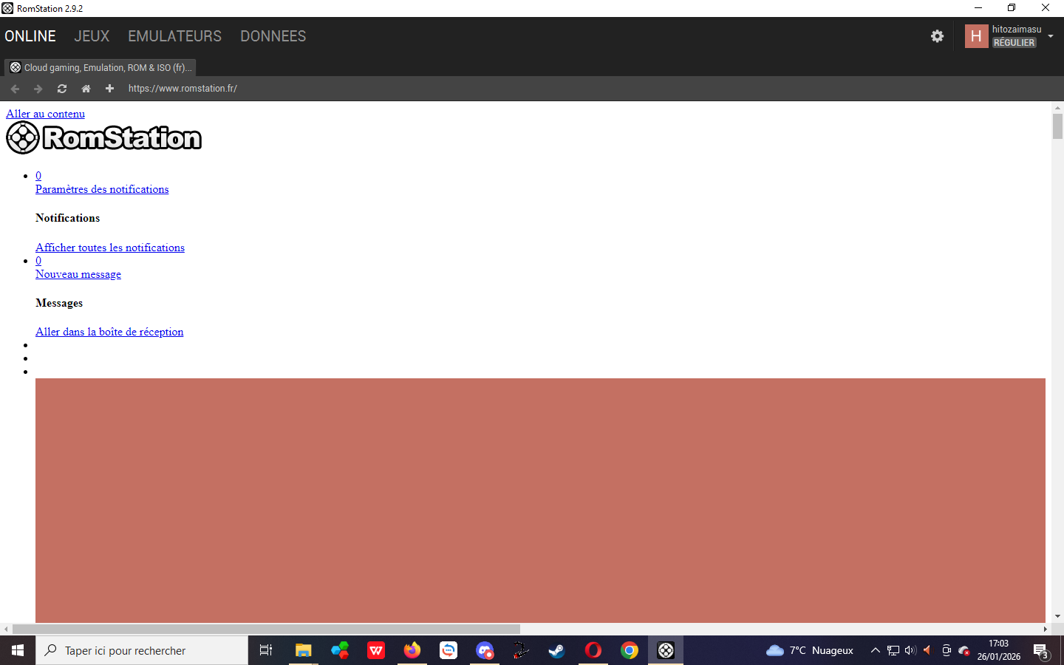Viewport: 1064px width, 665px height.
Task: Click the RomStation logo image
Action: 104,138
